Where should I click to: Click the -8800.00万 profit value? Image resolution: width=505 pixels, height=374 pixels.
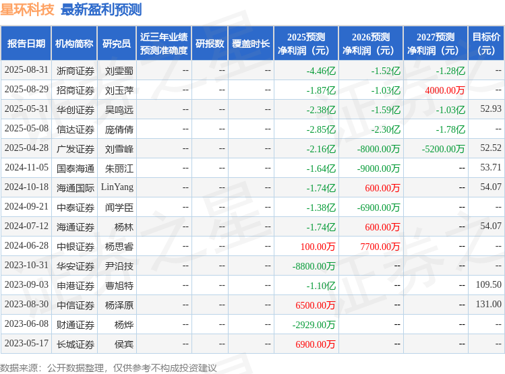(x=314, y=266)
